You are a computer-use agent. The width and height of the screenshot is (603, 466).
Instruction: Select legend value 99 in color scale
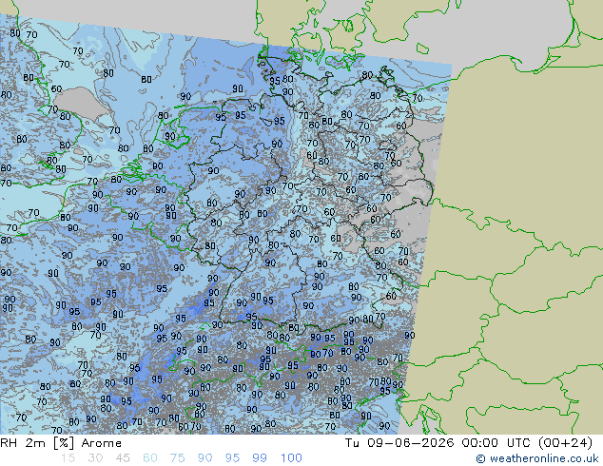coord(260,458)
